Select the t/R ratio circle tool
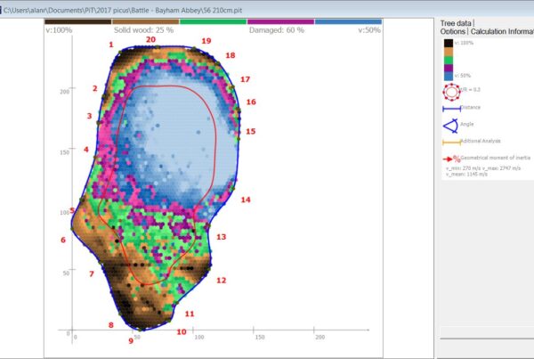 450,91
